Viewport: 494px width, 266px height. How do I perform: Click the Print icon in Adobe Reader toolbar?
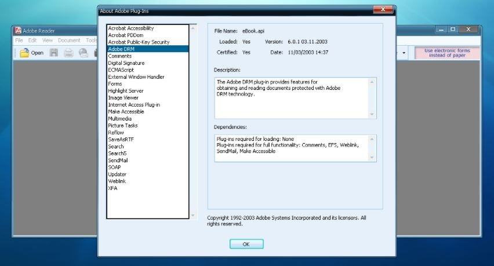click(x=68, y=53)
